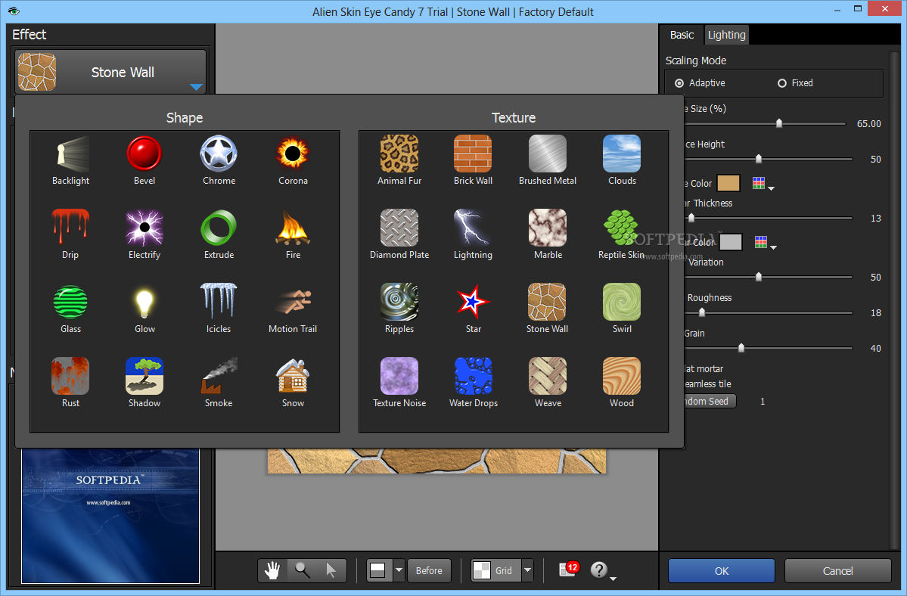This screenshot has height=596, width=907.
Task: Click the gray mortar color swatch
Action: [731, 242]
